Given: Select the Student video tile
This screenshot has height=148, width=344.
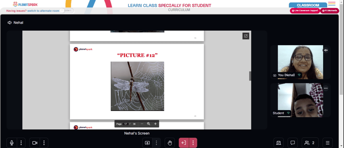Looking at the screenshot, I should (x=300, y=100).
